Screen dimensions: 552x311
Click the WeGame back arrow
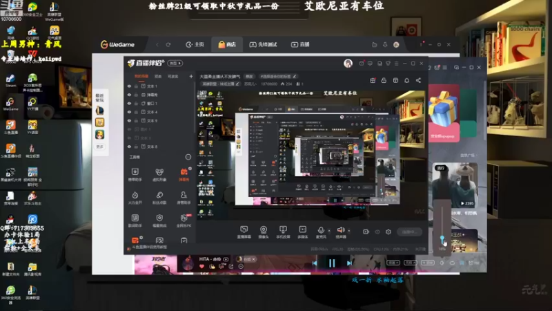(x=157, y=44)
